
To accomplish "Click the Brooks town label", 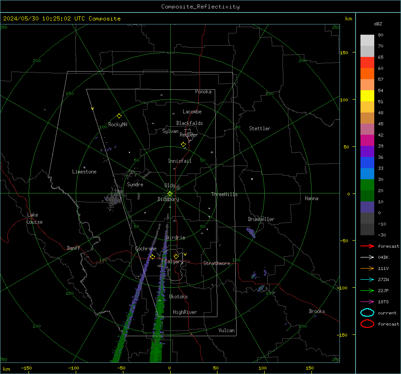I will pyautogui.click(x=317, y=311).
